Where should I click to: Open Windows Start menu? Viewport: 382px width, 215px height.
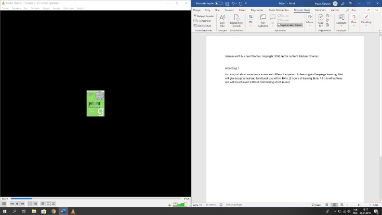(5, 211)
